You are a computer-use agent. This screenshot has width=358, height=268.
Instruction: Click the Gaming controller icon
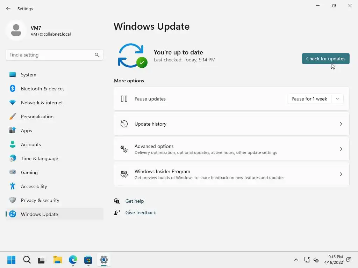point(13,172)
